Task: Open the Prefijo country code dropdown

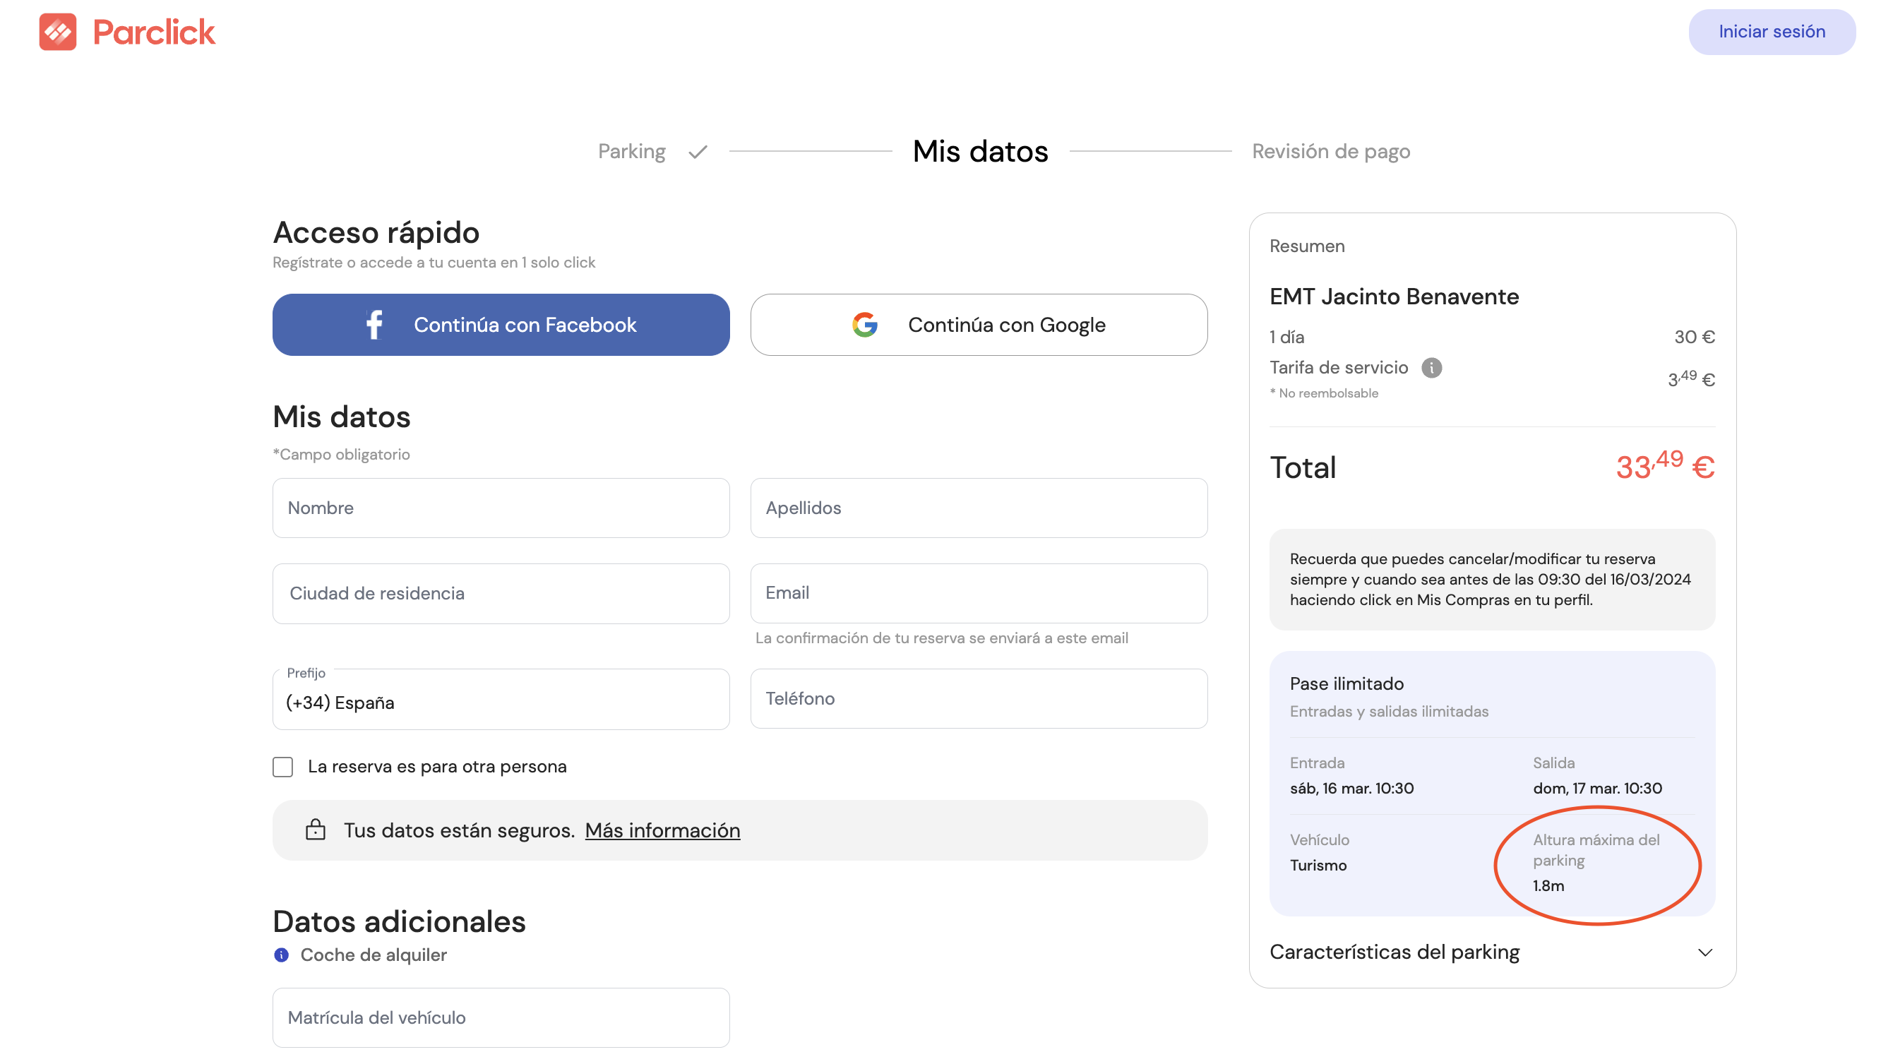Action: click(501, 701)
